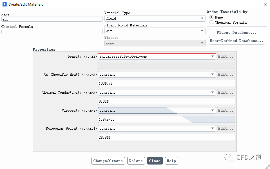
Task: Expand the Viscosity method dropdown
Action: (157, 111)
